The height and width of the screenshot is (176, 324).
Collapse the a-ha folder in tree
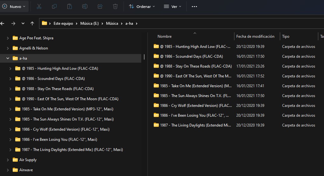[8, 58]
